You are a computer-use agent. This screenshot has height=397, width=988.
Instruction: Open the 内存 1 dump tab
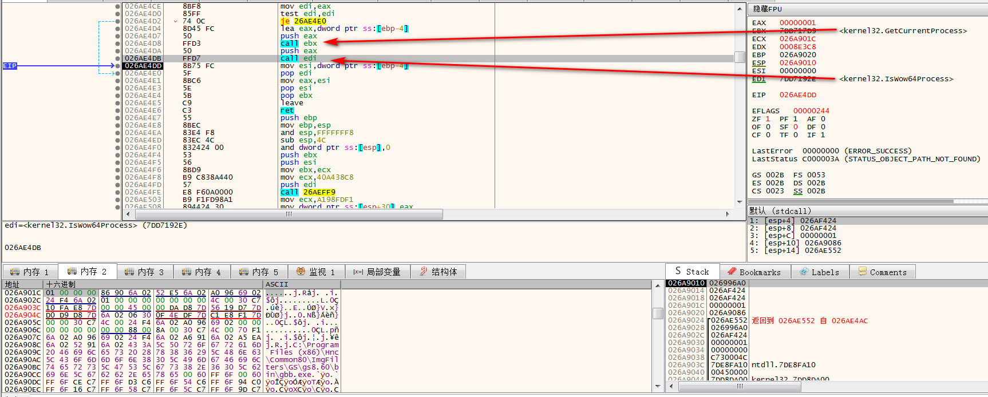(31, 272)
